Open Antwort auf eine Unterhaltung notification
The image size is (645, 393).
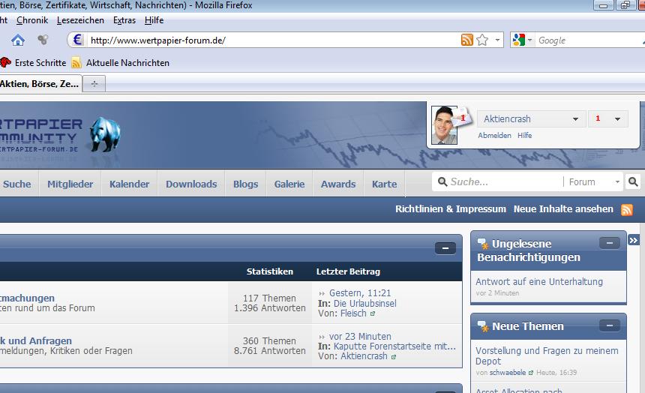tap(538, 282)
